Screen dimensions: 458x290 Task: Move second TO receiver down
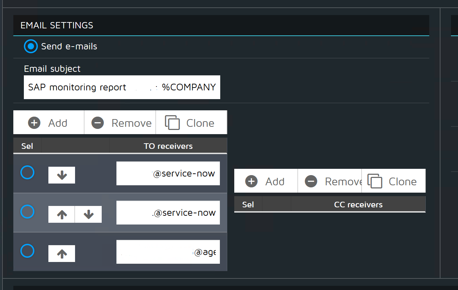point(88,214)
